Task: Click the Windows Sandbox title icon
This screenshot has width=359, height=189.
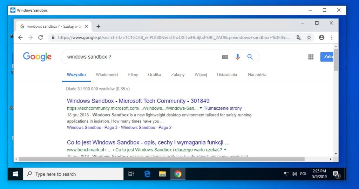Action: (13, 10)
